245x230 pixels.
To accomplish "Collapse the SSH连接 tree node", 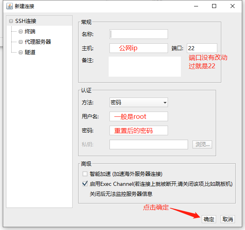I will tap(11, 21).
